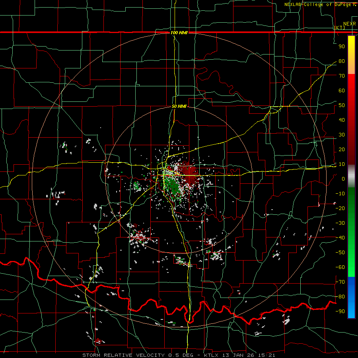Select the STORM RELATIVE VELOCITY 0.5 DEG caption
Screen dimensions: 358x358
138,355
